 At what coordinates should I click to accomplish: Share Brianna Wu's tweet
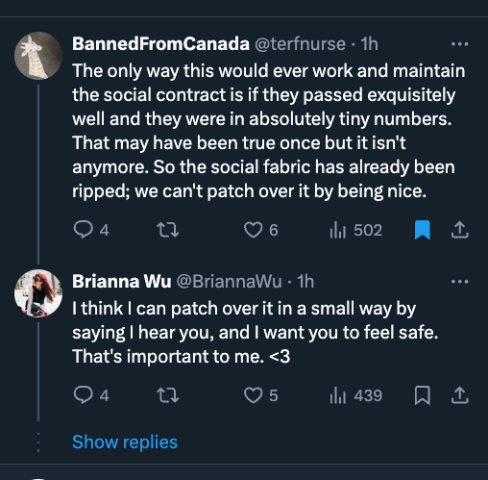[460, 394]
